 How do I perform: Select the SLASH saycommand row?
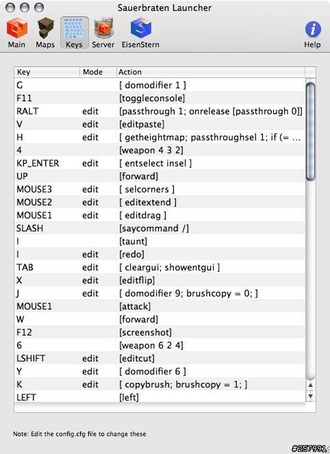(160, 228)
